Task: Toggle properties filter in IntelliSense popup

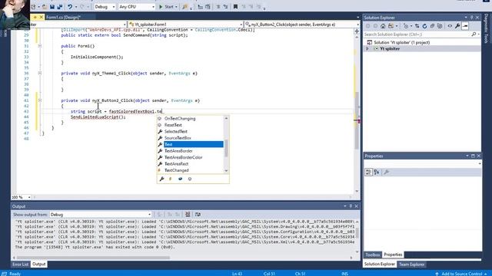Action: point(161,179)
